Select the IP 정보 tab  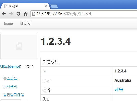click(25, 6)
